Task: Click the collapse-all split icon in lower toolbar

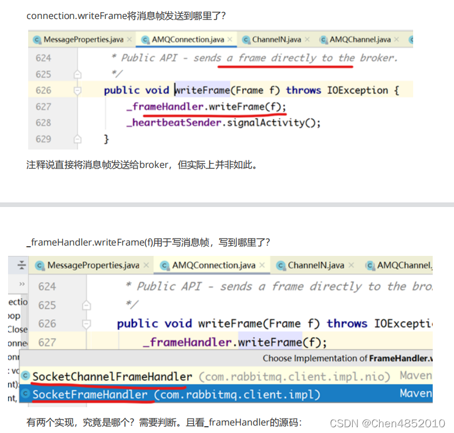Action: [x=22, y=265]
